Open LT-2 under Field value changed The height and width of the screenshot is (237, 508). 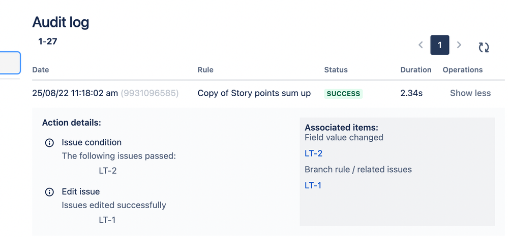coord(313,153)
